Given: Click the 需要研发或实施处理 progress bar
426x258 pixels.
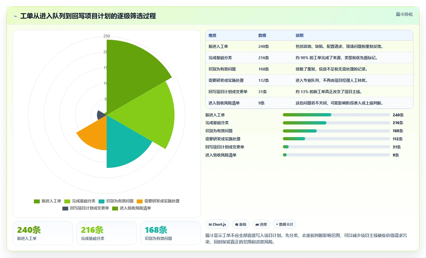Looking at the screenshot, I should (336, 139).
